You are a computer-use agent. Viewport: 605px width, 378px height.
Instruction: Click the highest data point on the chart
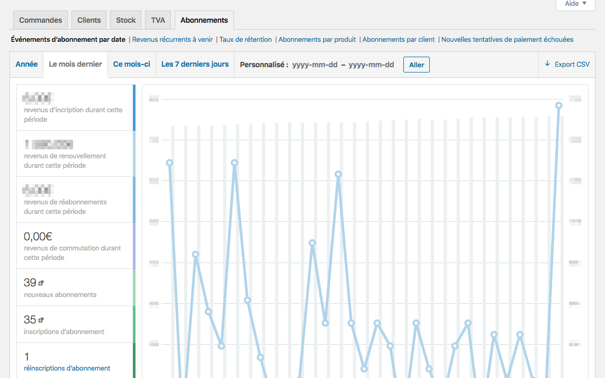(x=559, y=105)
